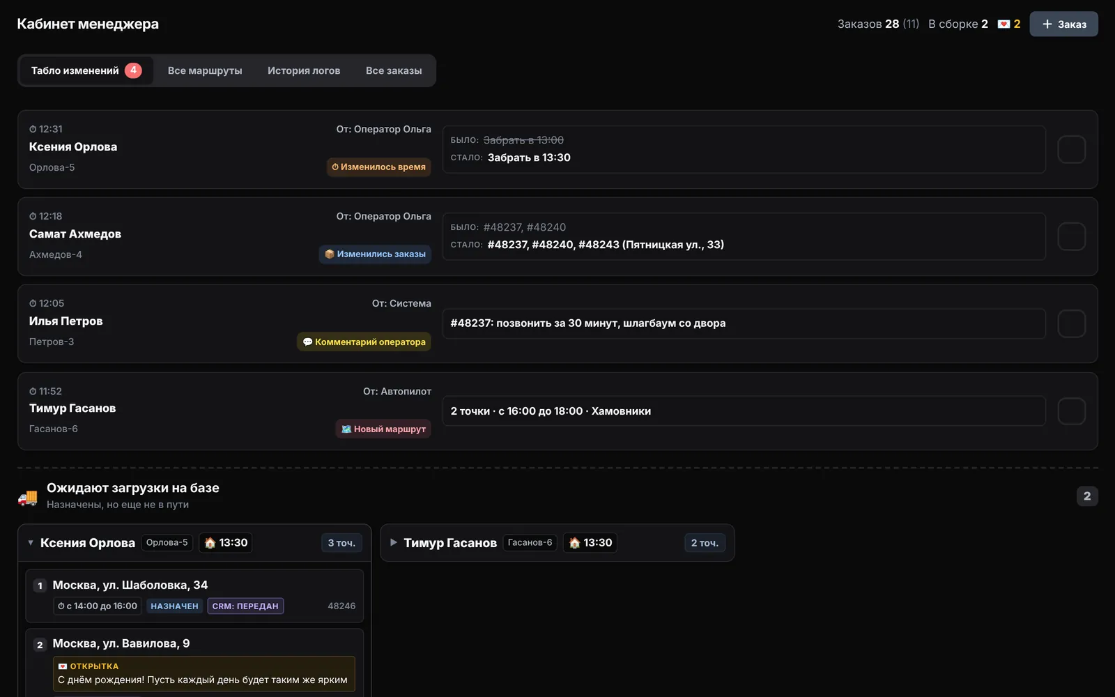Switch to Все заказы tab
The height and width of the screenshot is (697, 1115).
tap(394, 70)
